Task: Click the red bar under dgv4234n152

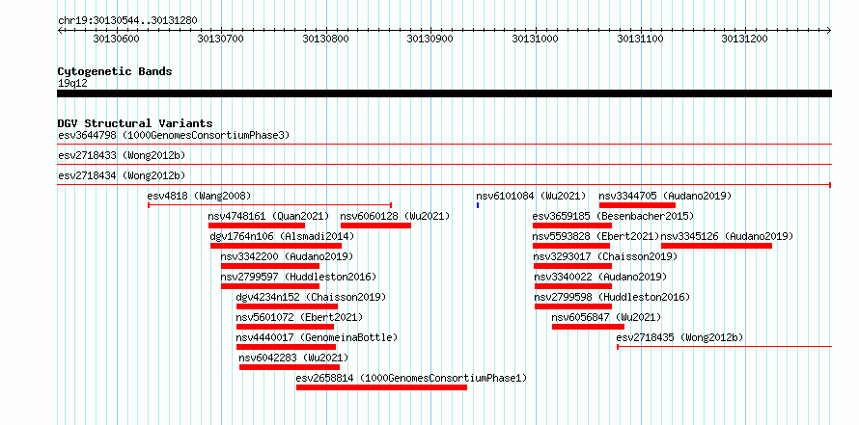Action: [287, 306]
